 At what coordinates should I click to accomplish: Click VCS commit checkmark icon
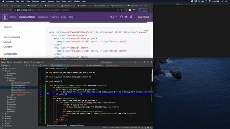[141, 62]
